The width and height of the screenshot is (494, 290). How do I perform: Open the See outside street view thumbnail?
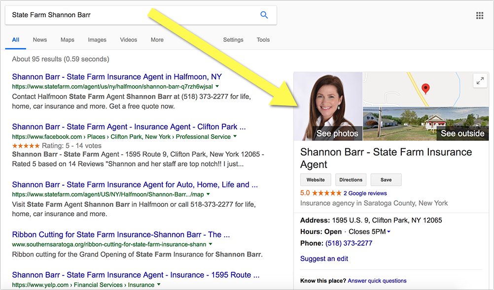click(x=426, y=124)
